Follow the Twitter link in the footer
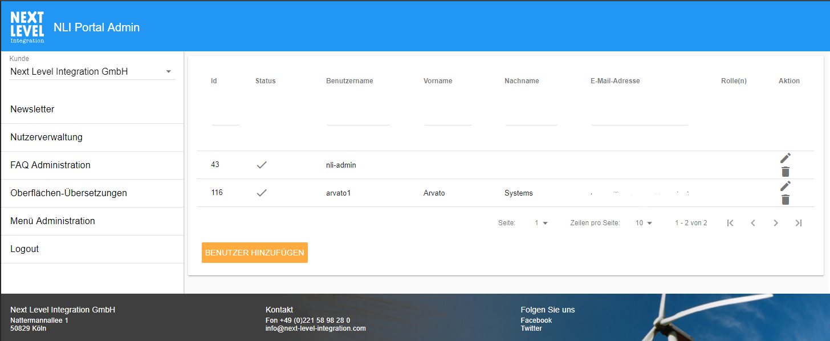830x341 pixels. (531, 328)
